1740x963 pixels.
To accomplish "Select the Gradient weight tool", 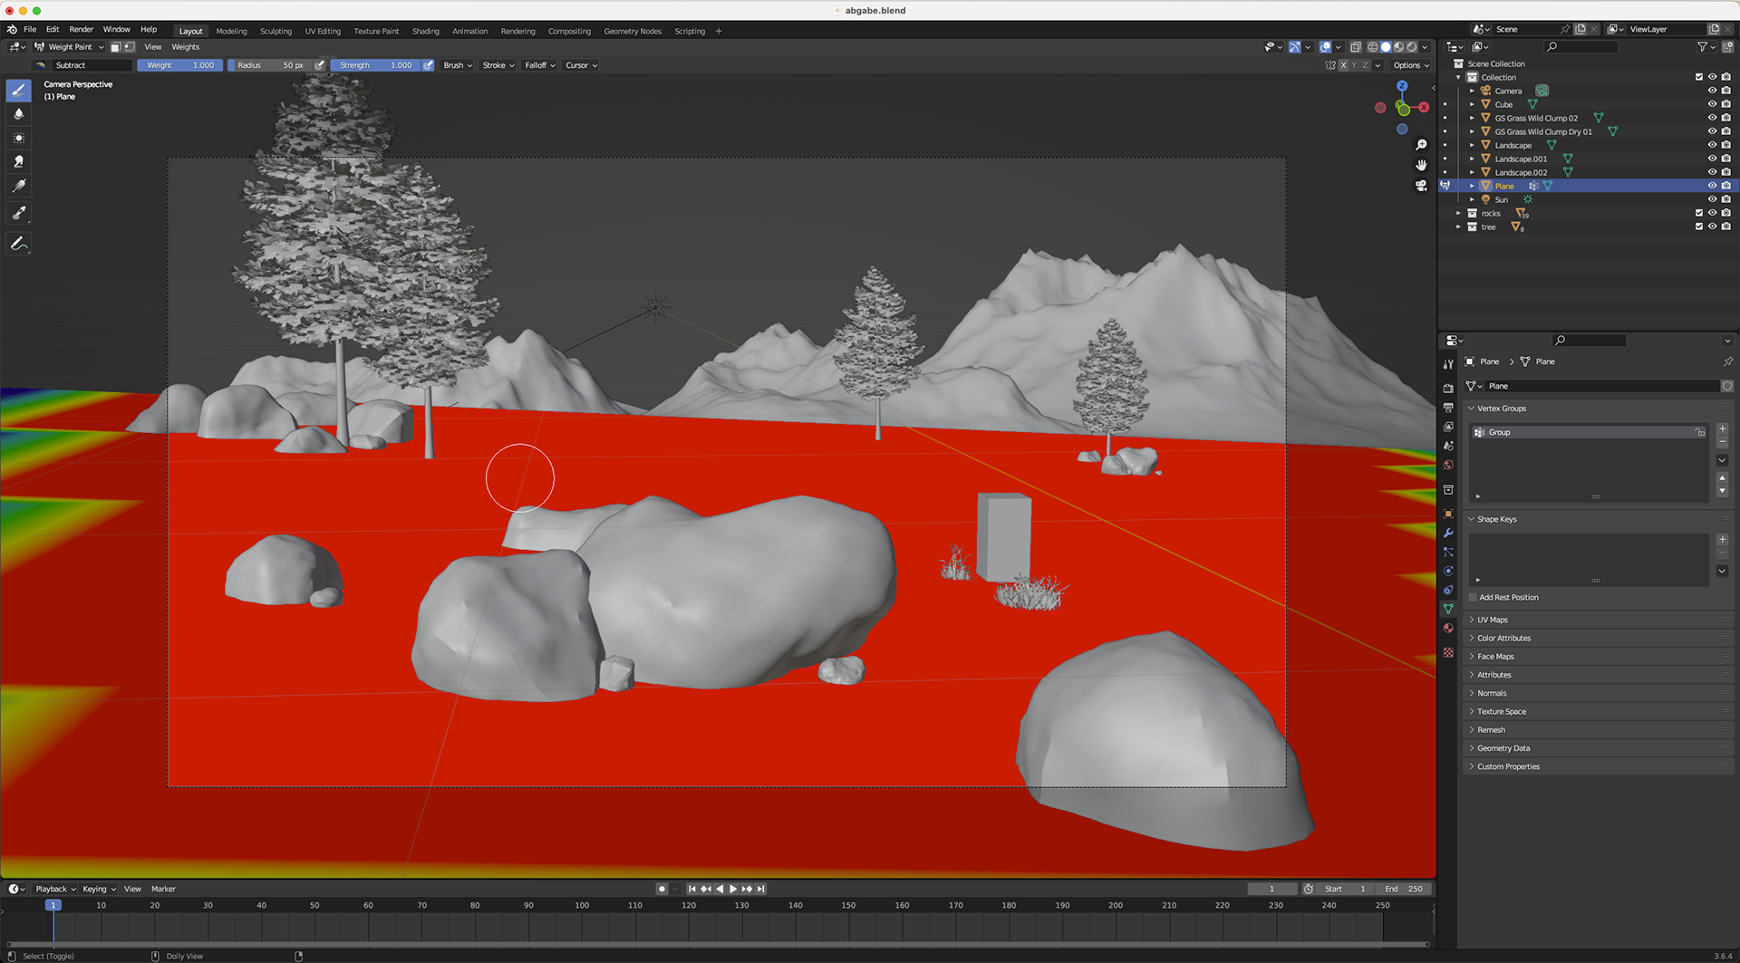I will [18, 186].
